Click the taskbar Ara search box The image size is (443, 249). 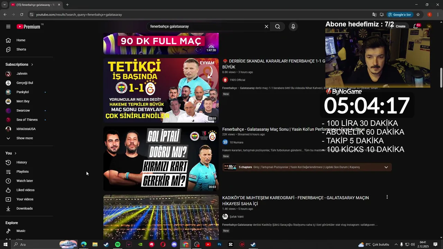45,245
